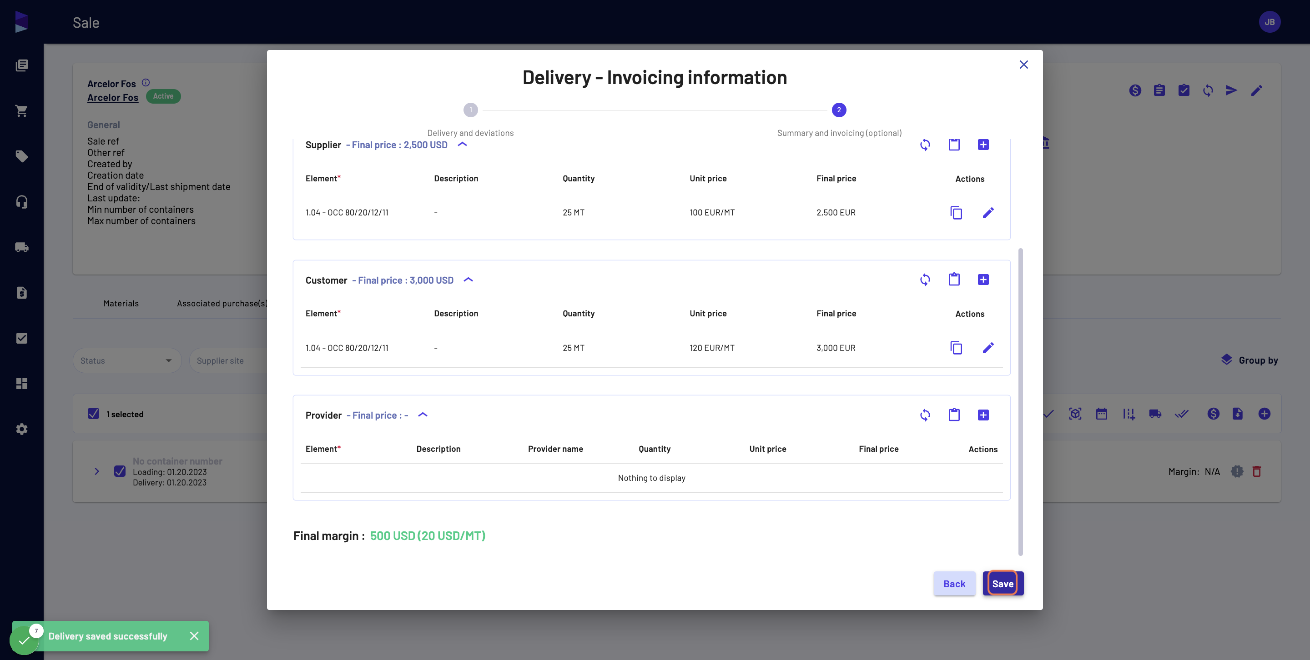Image resolution: width=1310 pixels, height=660 pixels.
Task: Click the refresh icon in Supplier section
Action: point(925,145)
